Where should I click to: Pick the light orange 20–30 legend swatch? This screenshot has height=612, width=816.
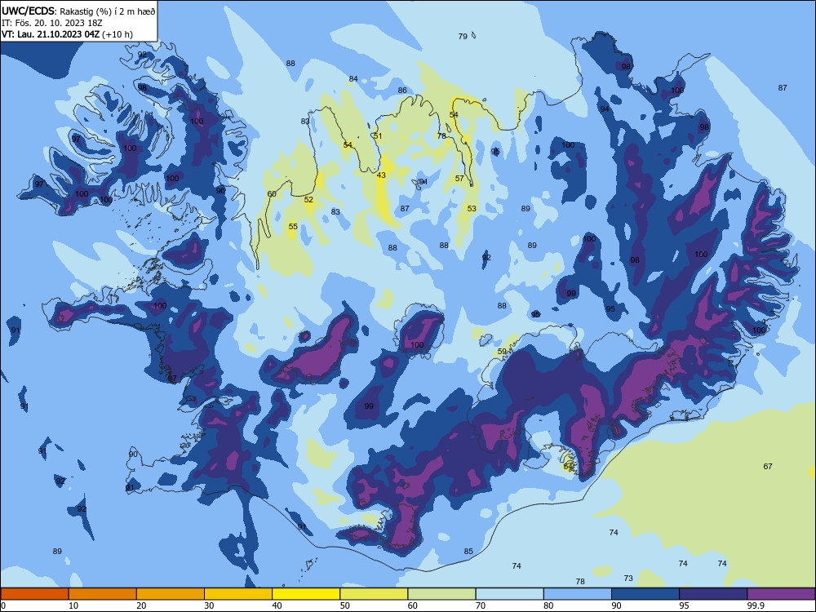171,594
